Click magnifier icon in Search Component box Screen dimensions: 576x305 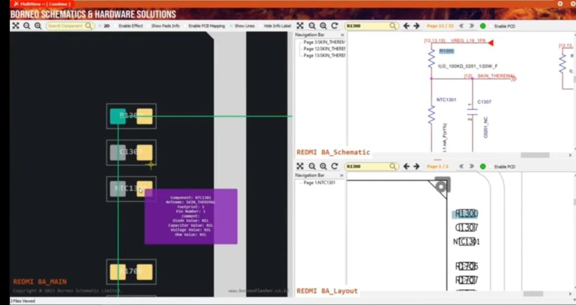click(88, 26)
